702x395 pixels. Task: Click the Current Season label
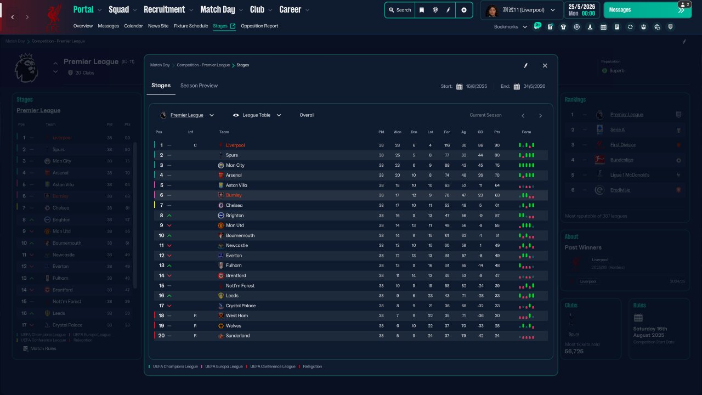(485, 115)
